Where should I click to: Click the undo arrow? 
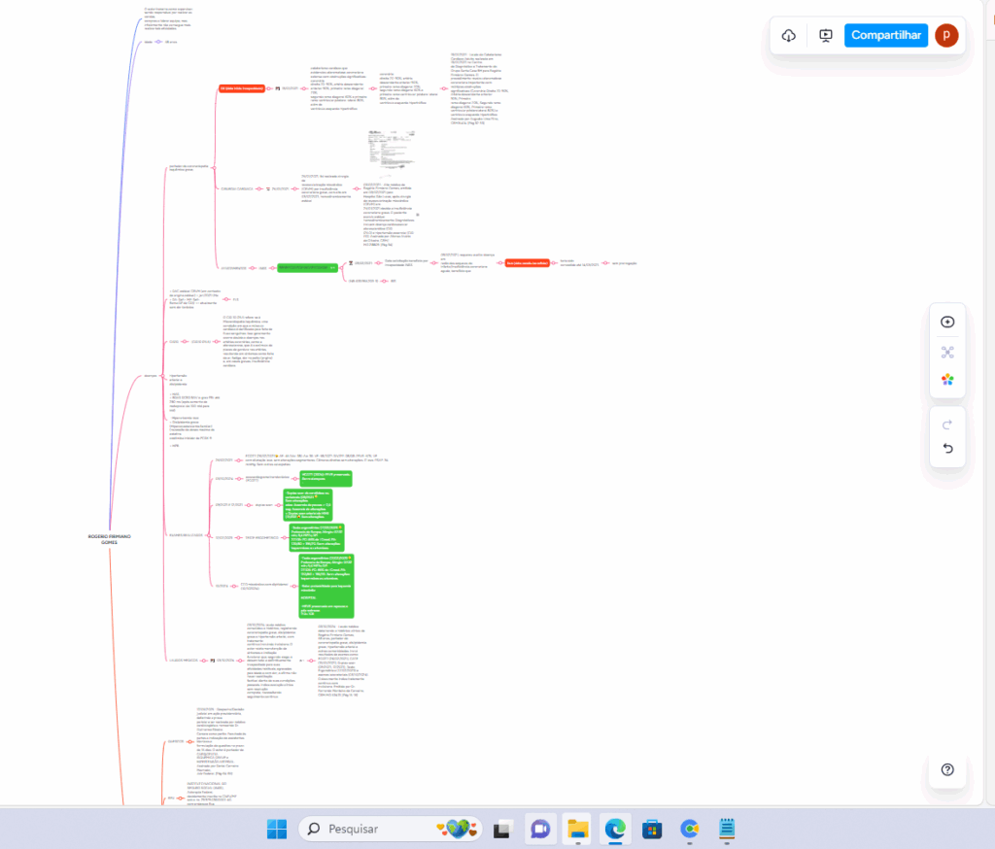[947, 449]
